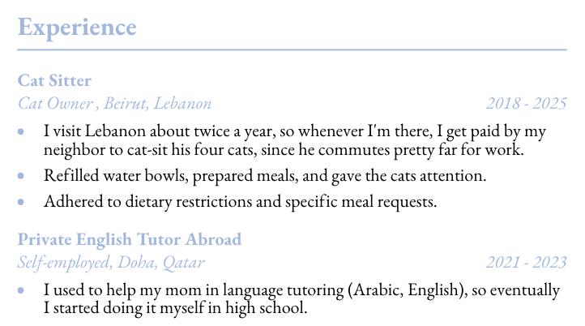585x326 pixels.
Task: Click the Cat Owner, Beirut, Lebanon text
Action: coord(114,103)
